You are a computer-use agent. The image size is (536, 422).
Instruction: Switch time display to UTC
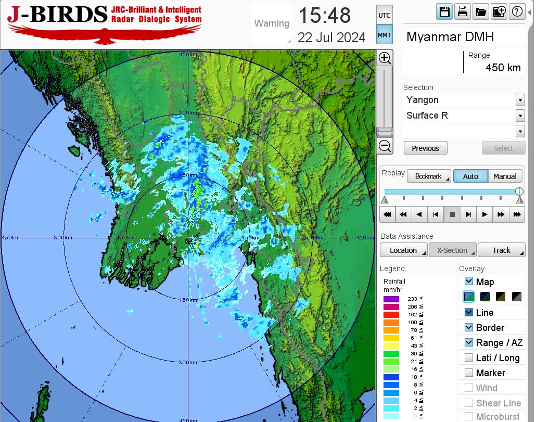(x=384, y=16)
